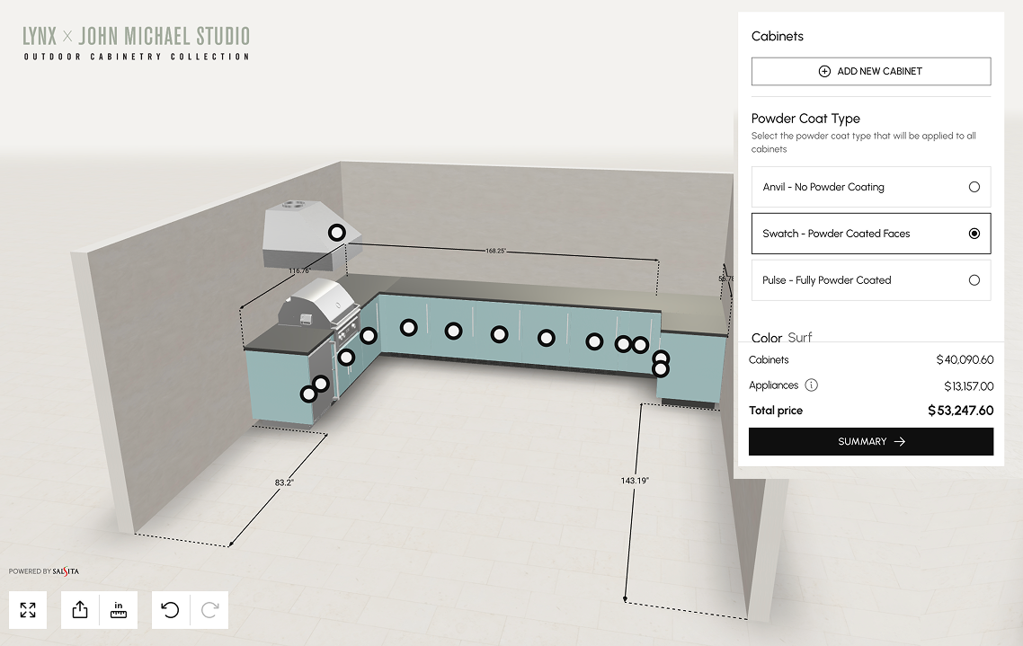Click the corner cabinet hotspot marker

click(369, 335)
